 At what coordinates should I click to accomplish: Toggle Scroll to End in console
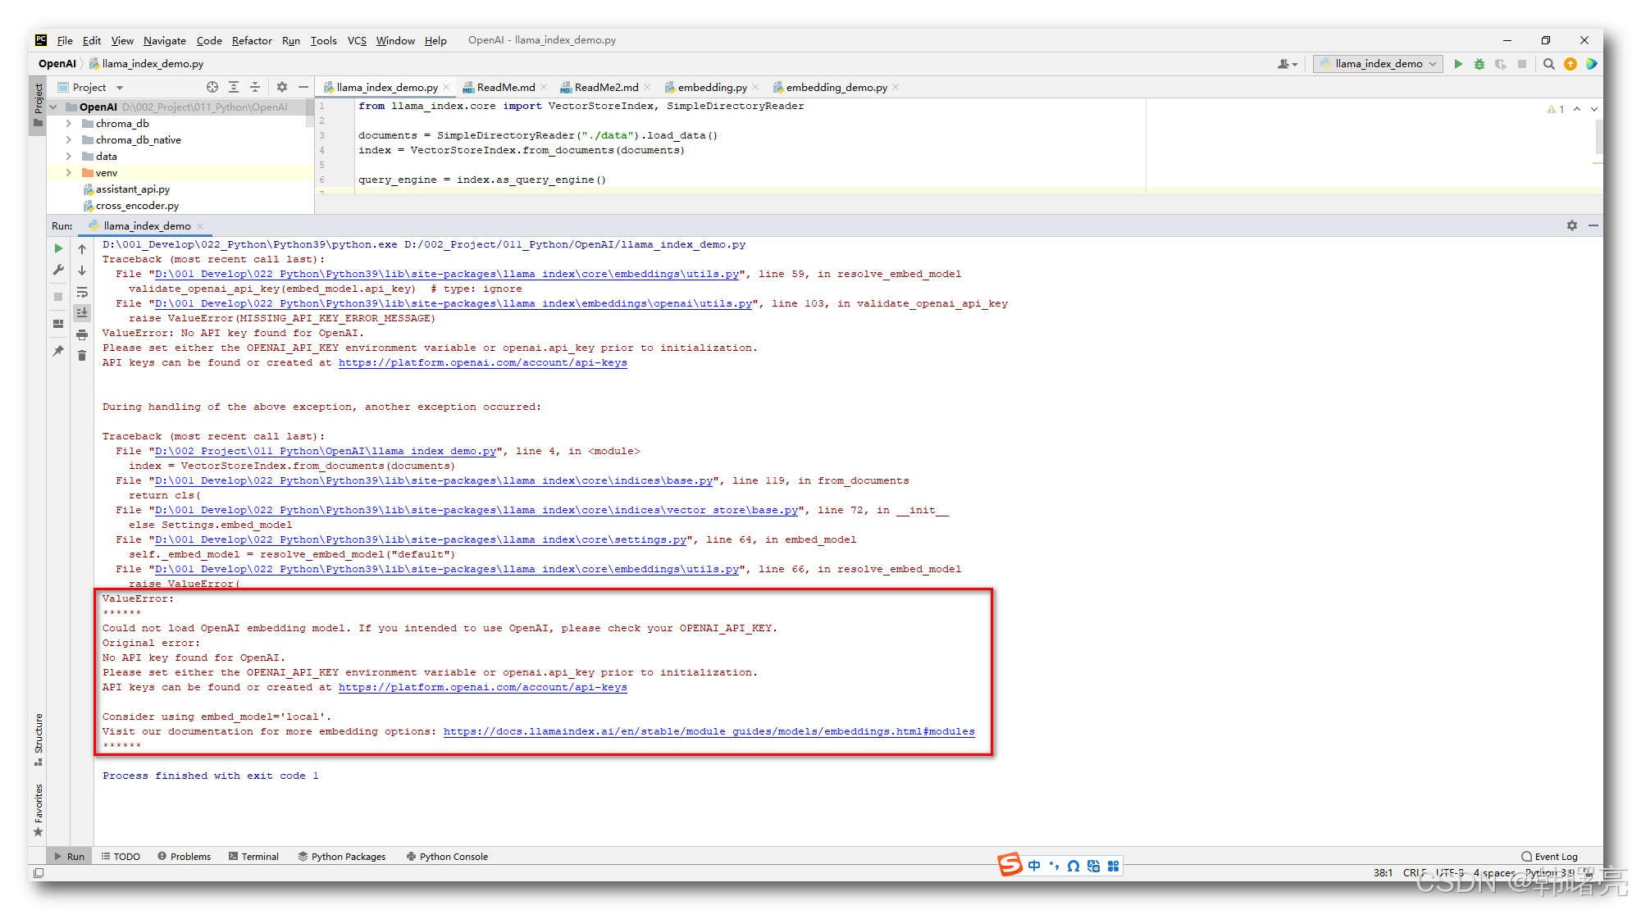82,312
